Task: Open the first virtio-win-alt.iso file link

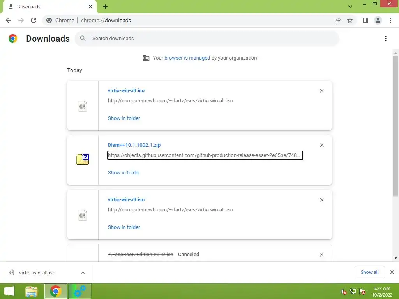Action: [x=126, y=90]
